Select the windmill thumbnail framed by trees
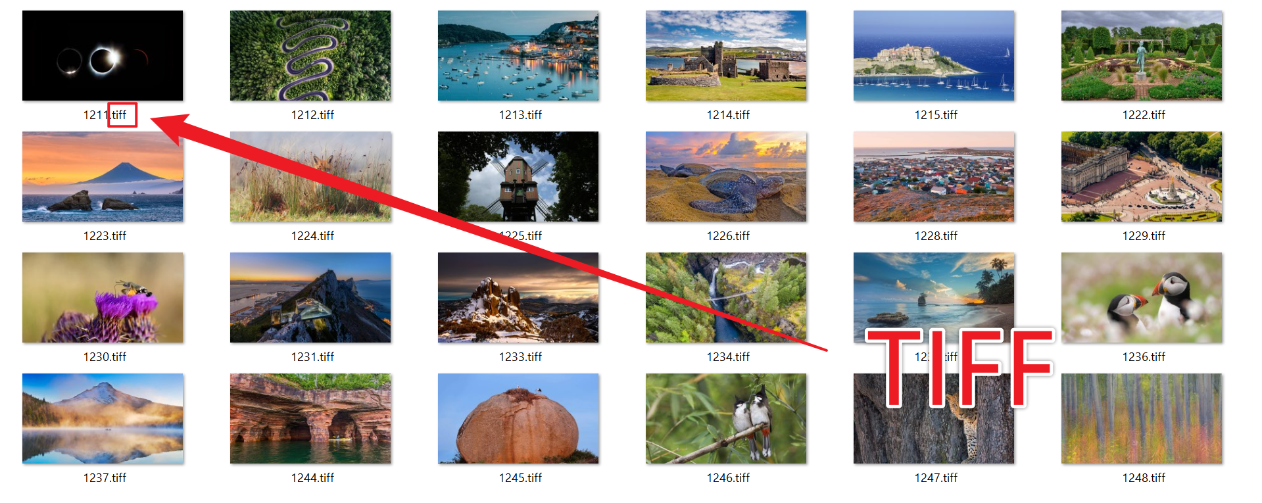 pyautogui.click(x=518, y=176)
